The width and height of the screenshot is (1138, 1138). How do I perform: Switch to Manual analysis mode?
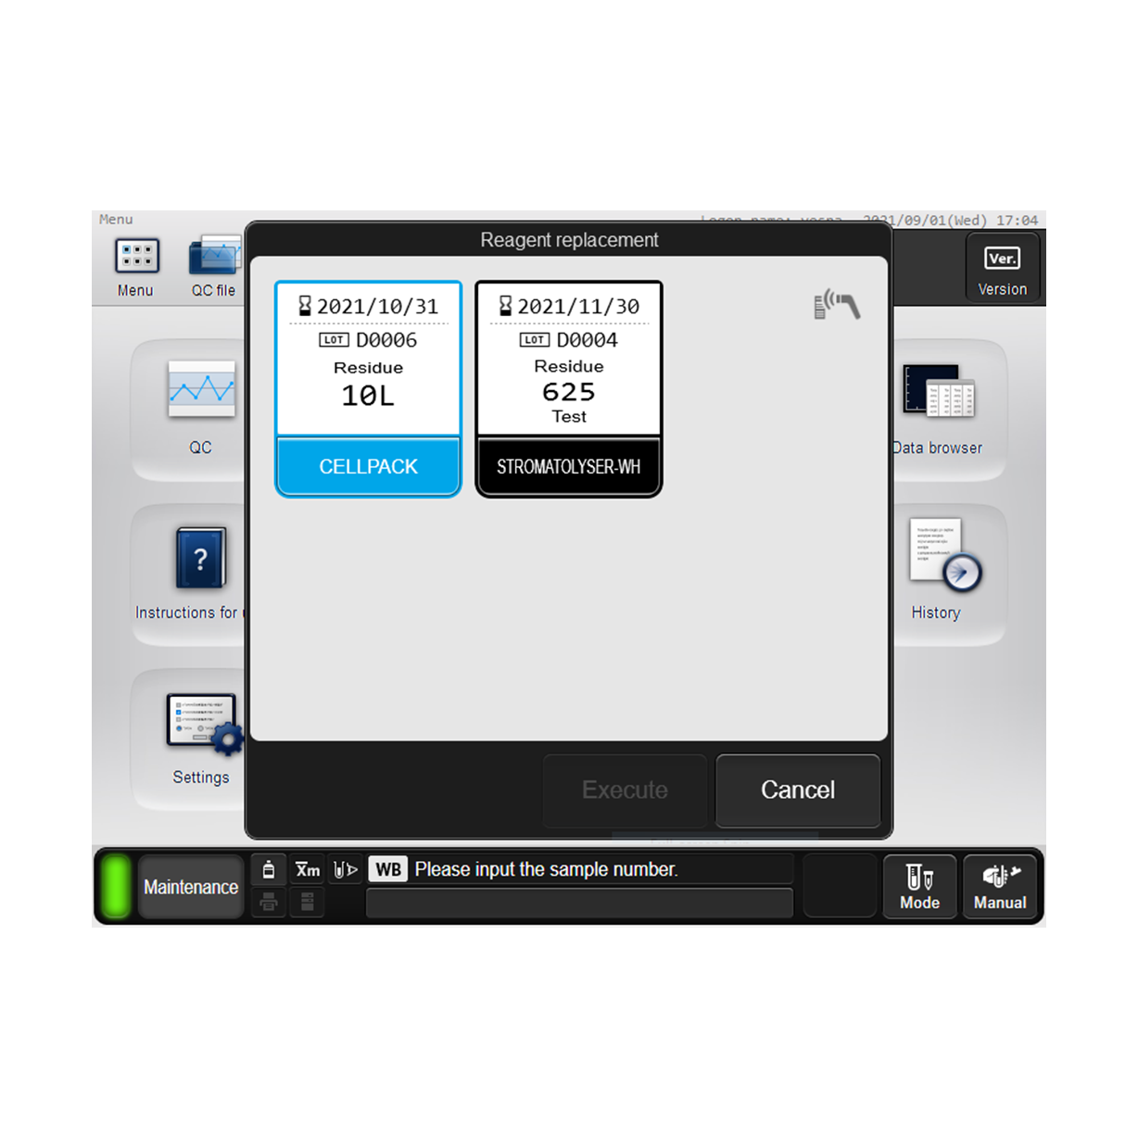[x=1000, y=887]
